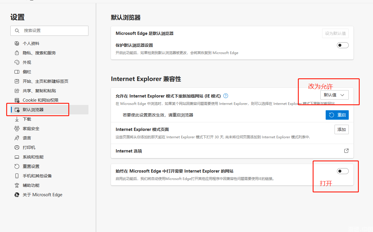Open Internet 选项 via external link icon
This screenshot has height=232, width=373.
[346, 151]
